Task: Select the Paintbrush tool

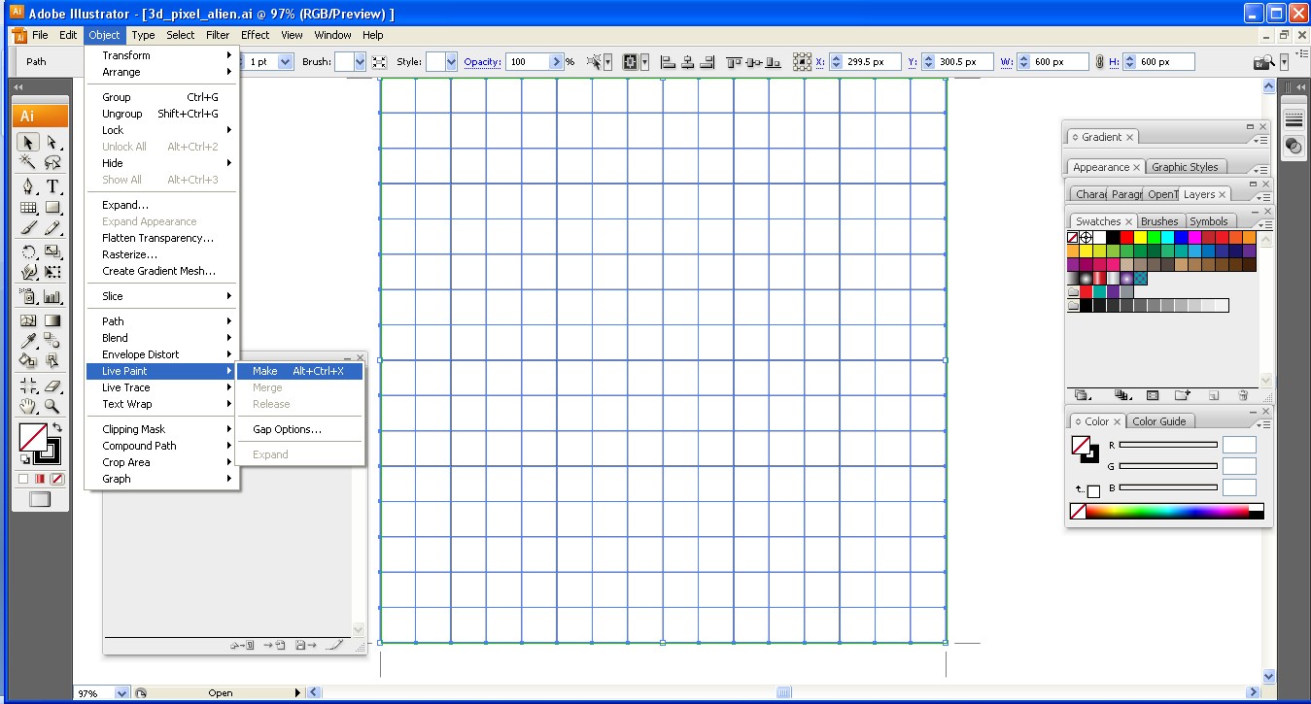Action: (x=28, y=229)
